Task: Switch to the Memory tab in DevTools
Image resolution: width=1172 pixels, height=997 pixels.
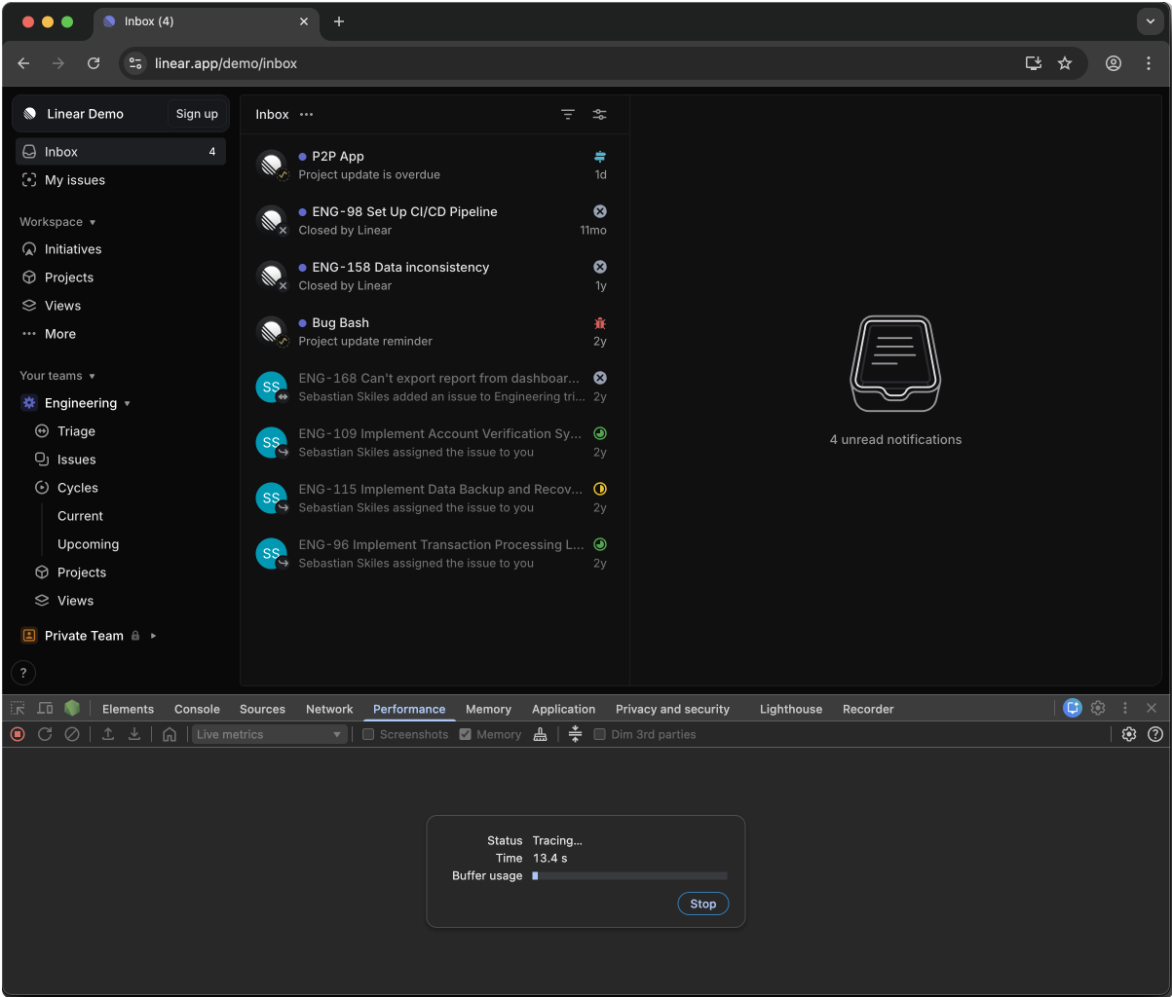Action: click(x=488, y=709)
